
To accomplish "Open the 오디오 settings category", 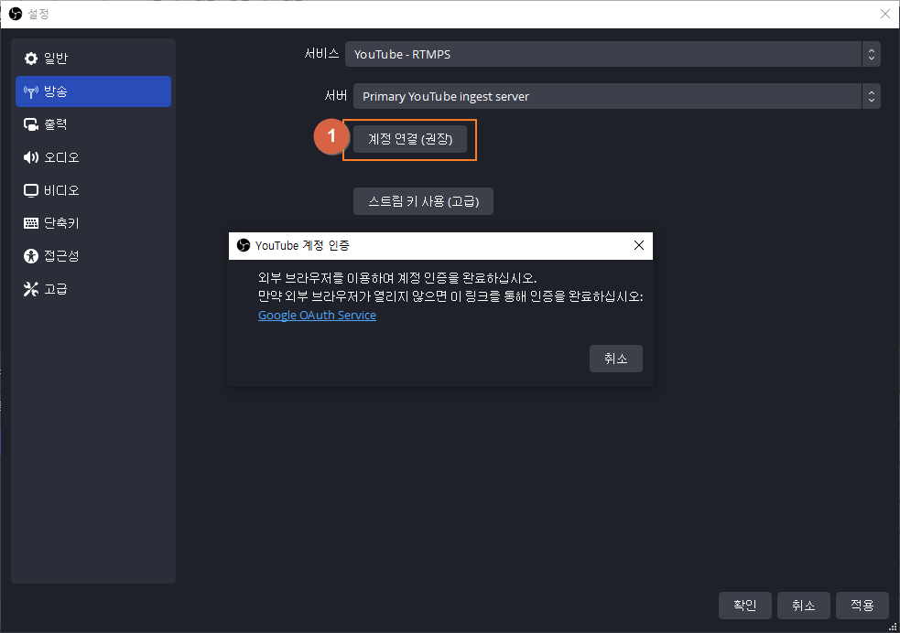I will pos(93,157).
